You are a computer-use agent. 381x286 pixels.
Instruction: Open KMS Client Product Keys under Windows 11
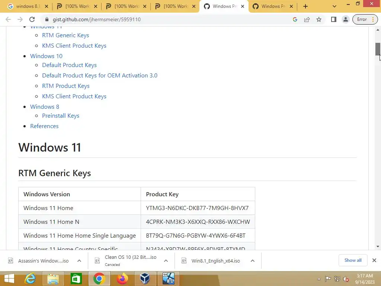pos(74,46)
